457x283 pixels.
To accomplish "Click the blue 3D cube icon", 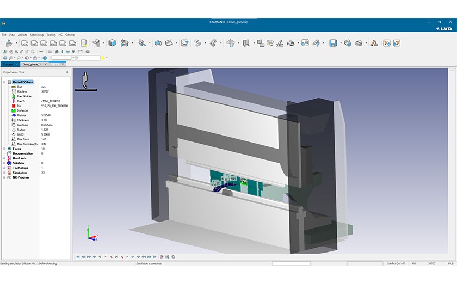I will point(112,43).
